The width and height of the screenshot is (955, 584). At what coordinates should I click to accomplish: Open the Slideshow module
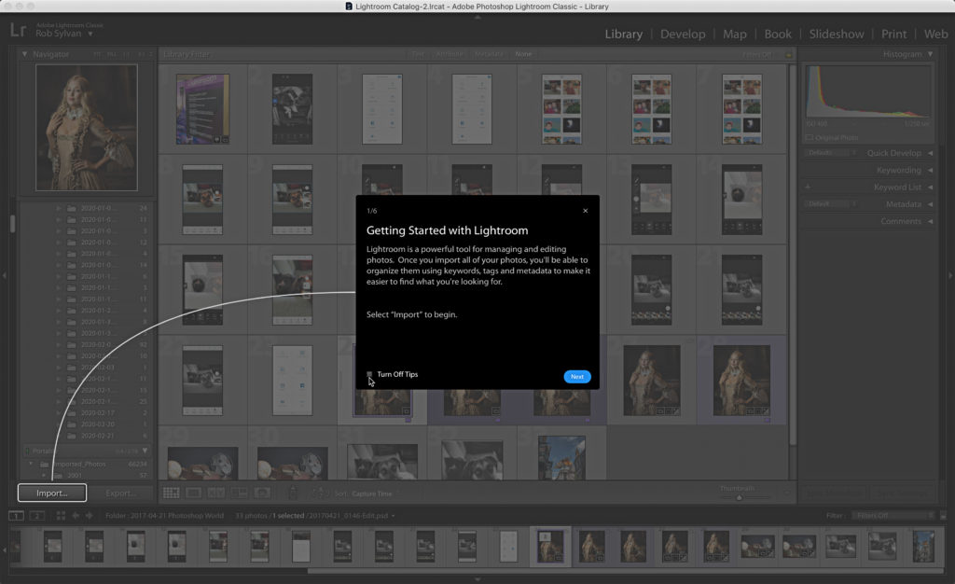pyautogui.click(x=837, y=35)
